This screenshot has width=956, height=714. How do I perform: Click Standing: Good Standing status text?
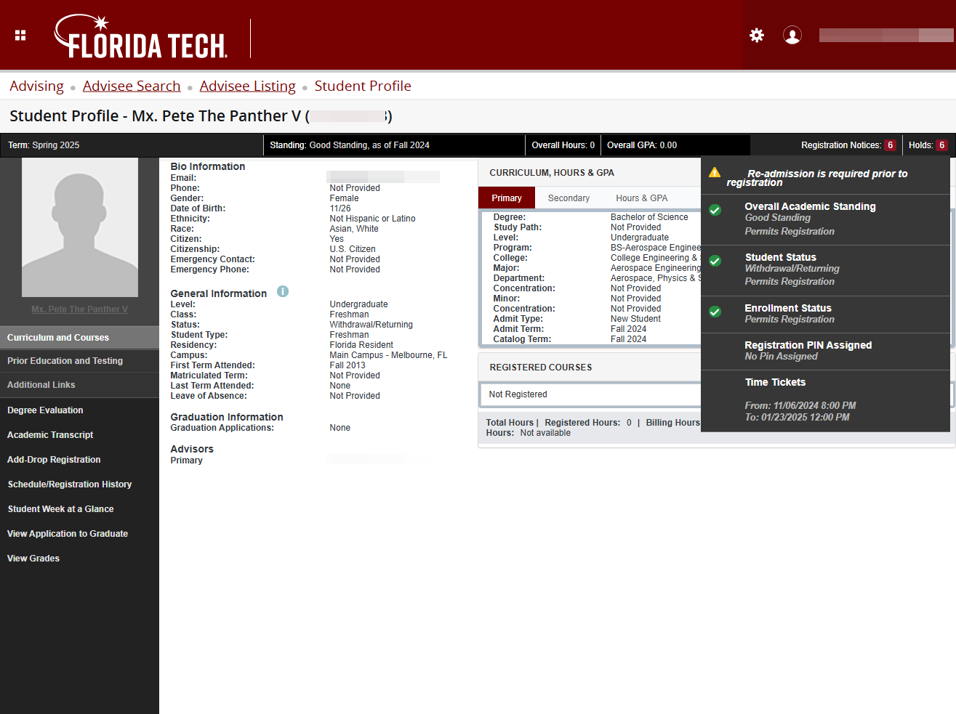tap(350, 145)
